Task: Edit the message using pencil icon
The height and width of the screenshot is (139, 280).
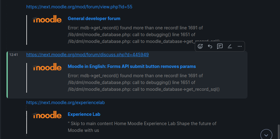Action: (230, 46)
